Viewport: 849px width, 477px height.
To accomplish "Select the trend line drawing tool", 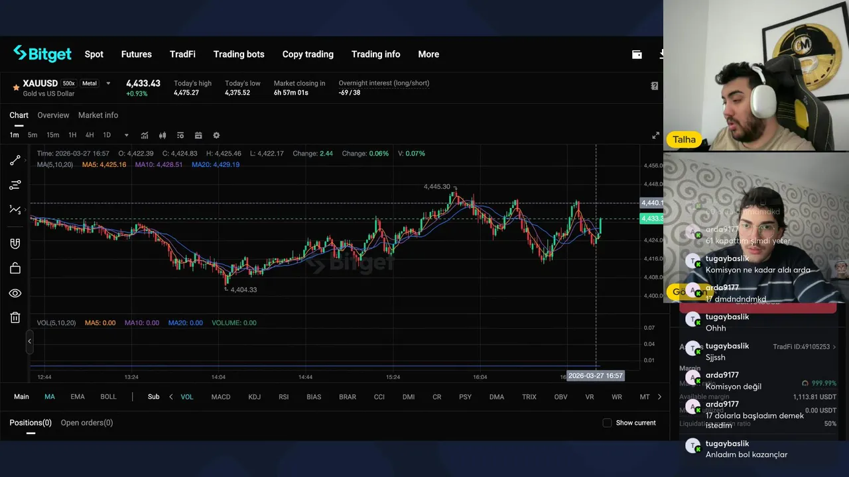I will tap(15, 160).
